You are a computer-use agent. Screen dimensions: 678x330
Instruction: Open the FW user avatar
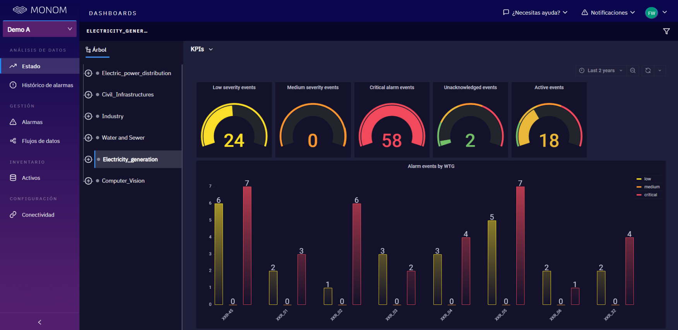click(x=652, y=13)
